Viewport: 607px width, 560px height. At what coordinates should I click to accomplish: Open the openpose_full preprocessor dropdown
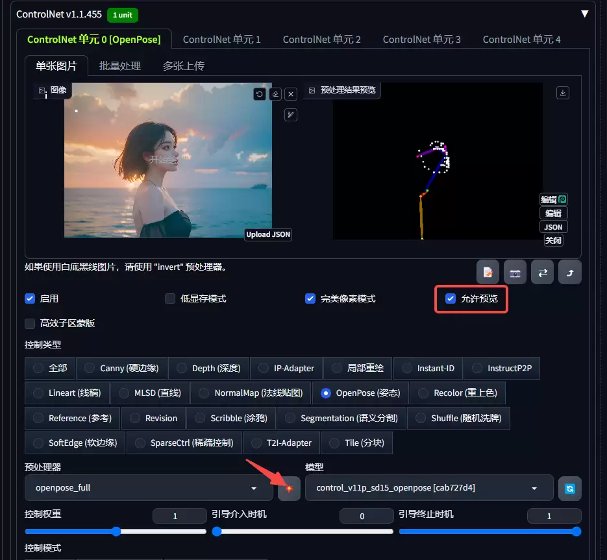pyautogui.click(x=148, y=489)
